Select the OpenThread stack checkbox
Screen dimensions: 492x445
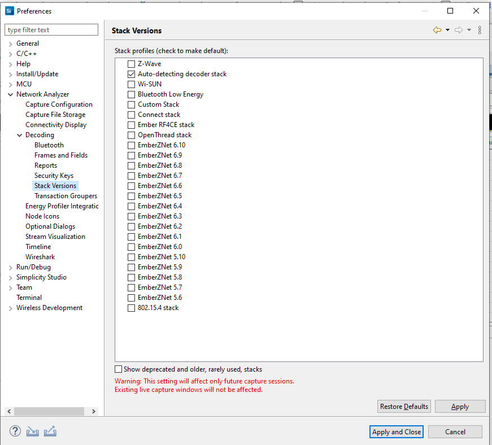coord(131,135)
